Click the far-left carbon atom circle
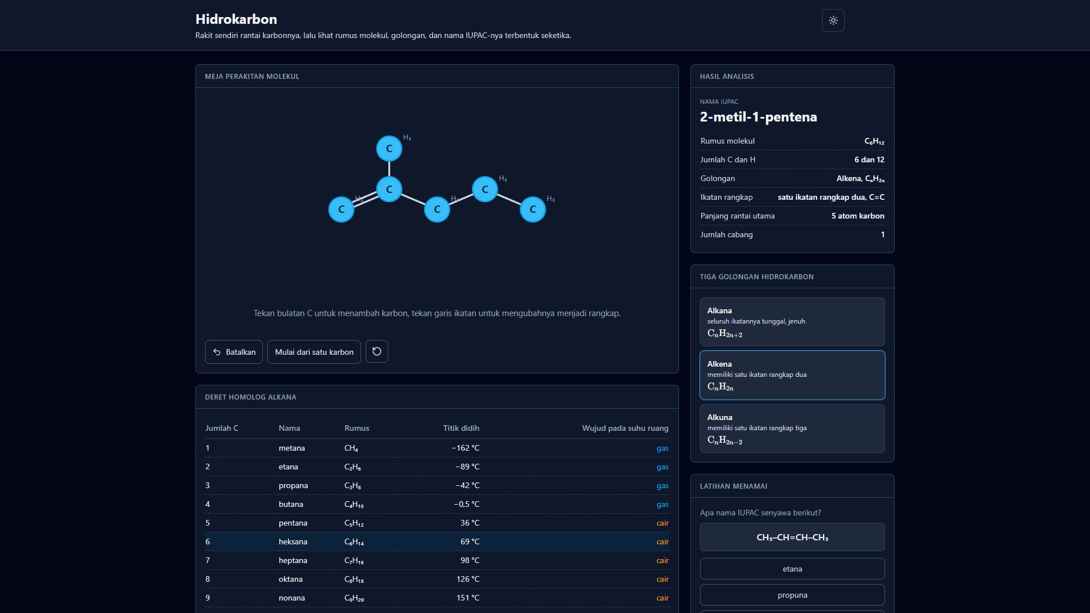The image size is (1090, 613). point(341,209)
